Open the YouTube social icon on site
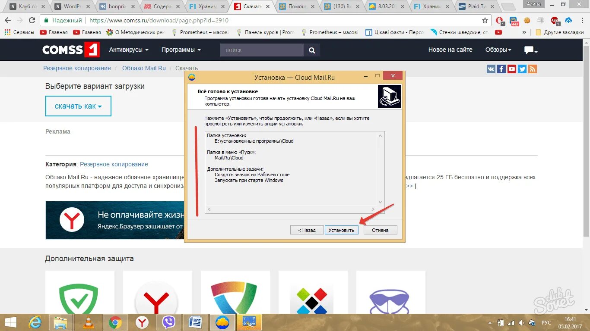 (512, 69)
